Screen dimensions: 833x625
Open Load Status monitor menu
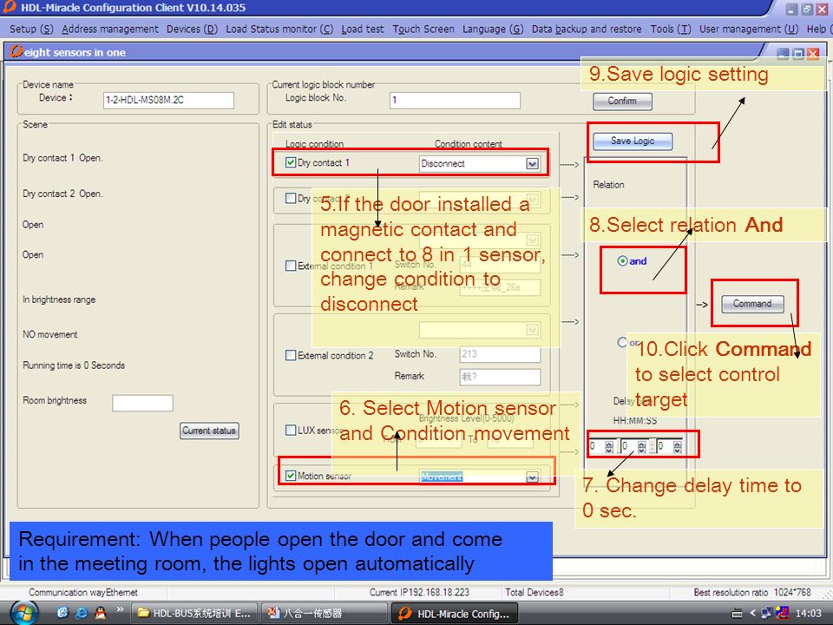pos(279,29)
